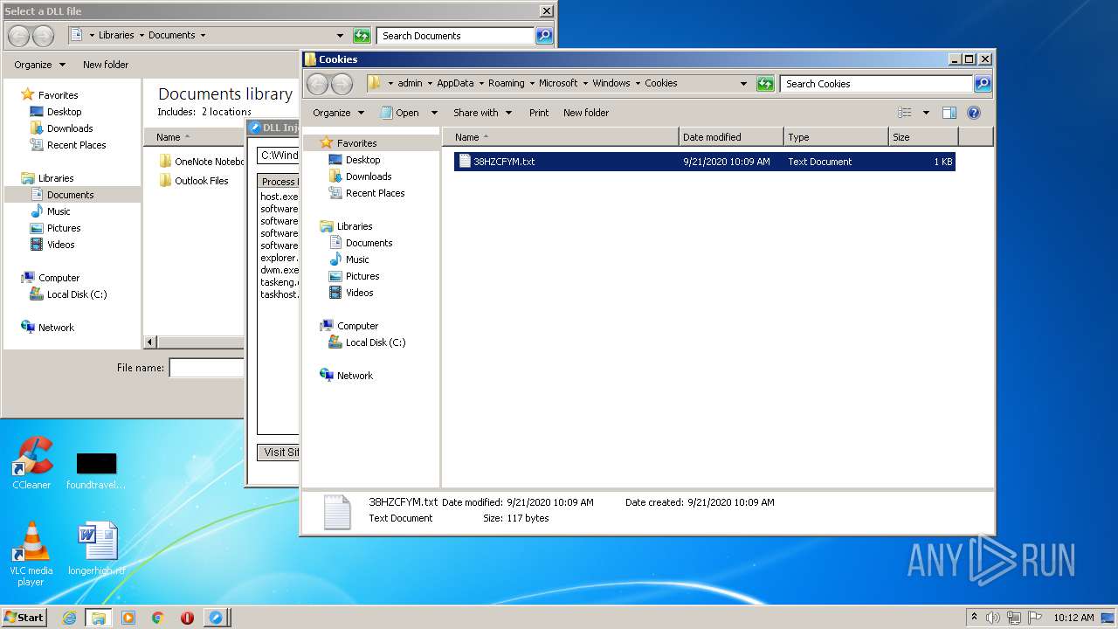The width and height of the screenshot is (1118, 629).
Task: Select 38HZCFYM.txt file in file list
Action: click(704, 162)
